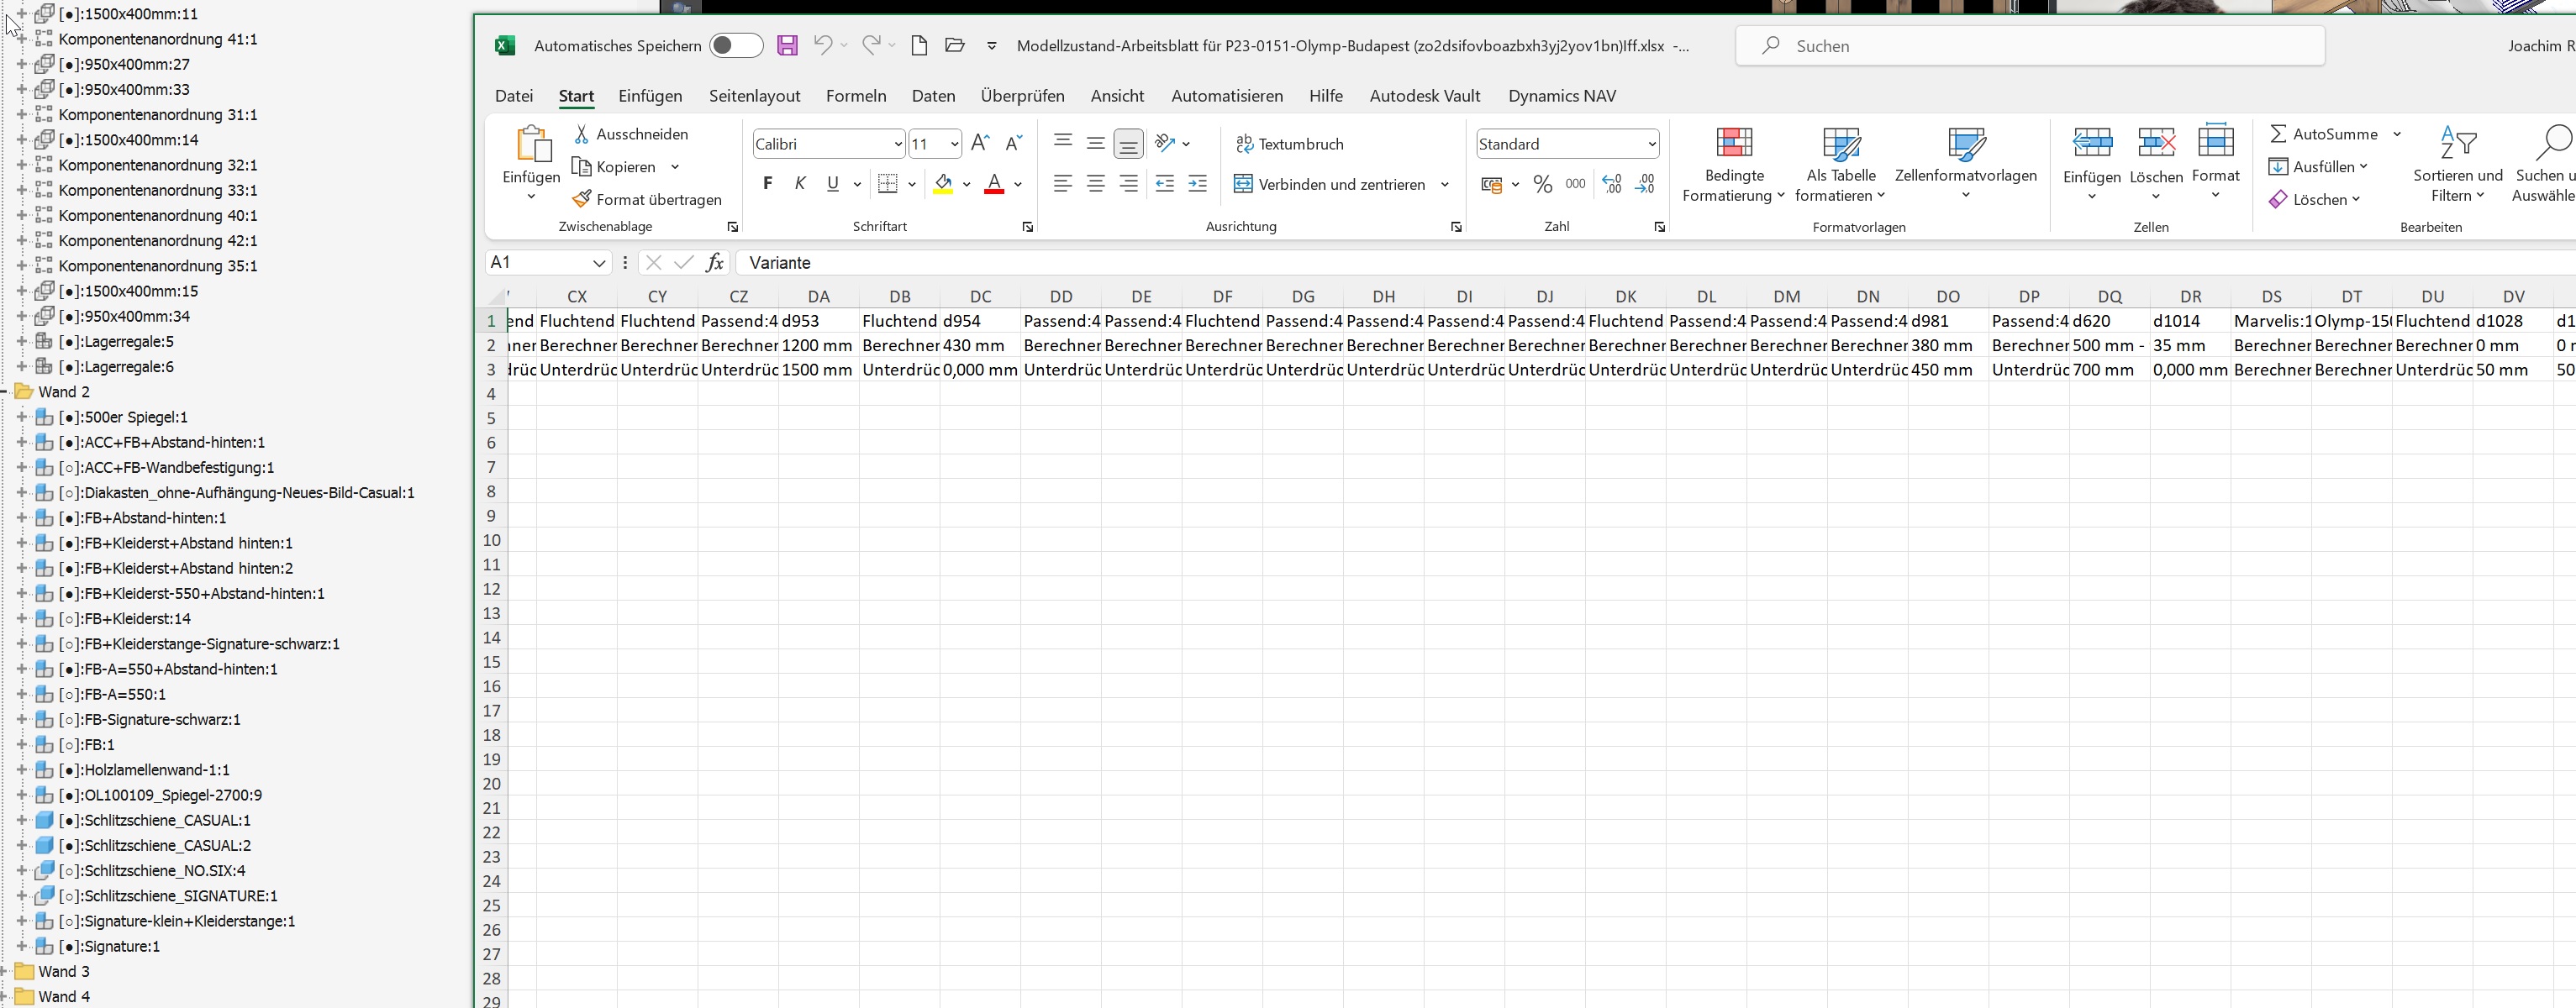Click the insert function fx icon
Image resolution: width=2576 pixels, height=1008 pixels.
tap(714, 263)
